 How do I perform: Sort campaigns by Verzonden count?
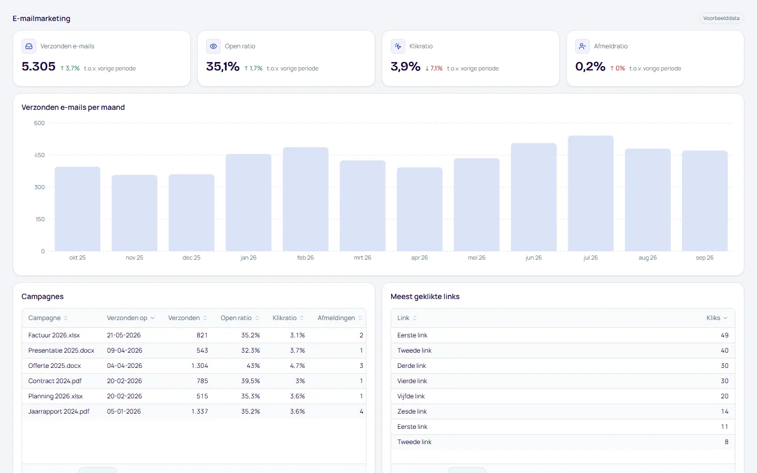[188, 318]
